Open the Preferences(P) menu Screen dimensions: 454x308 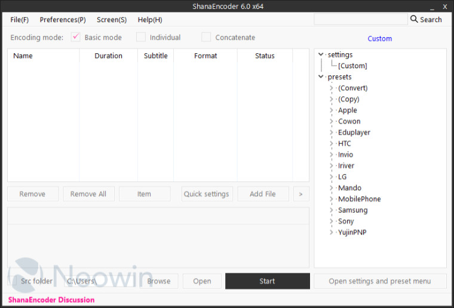[x=63, y=20]
